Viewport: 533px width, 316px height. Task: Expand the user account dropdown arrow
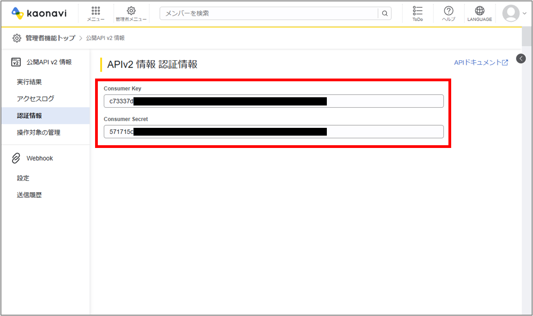[524, 14]
